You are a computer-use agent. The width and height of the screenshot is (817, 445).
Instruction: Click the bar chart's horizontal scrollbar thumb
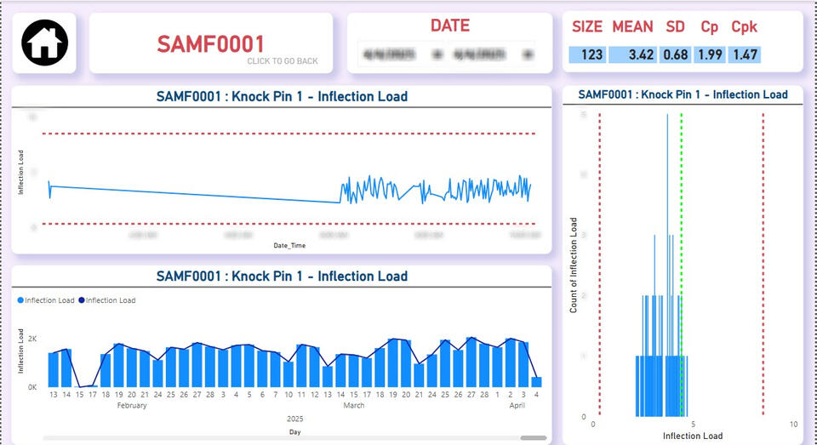[534, 438]
